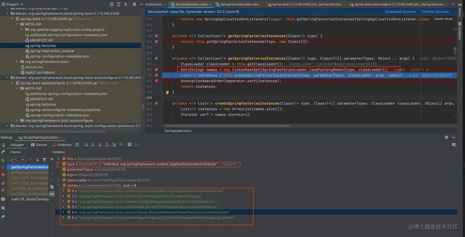Click Collapse All in the Project panel header
This screenshot has height=237, width=465.
(x=126, y=4)
